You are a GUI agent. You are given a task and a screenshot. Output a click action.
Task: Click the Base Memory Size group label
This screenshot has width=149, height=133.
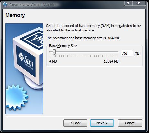[63, 46]
